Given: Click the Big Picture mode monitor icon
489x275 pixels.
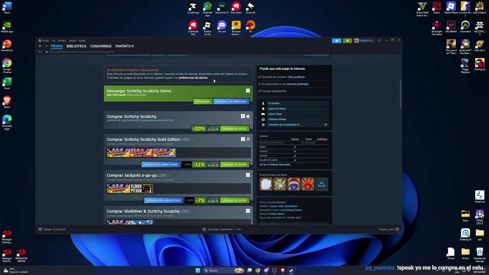Looking at the screenshot, I should tap(379, 40).
